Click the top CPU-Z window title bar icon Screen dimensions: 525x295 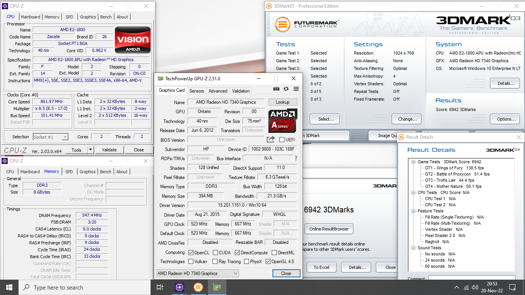pyautogui.click(x=5, y=6)
